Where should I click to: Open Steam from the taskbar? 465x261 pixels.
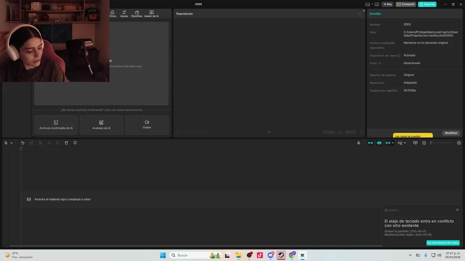(x=281, y=255)
